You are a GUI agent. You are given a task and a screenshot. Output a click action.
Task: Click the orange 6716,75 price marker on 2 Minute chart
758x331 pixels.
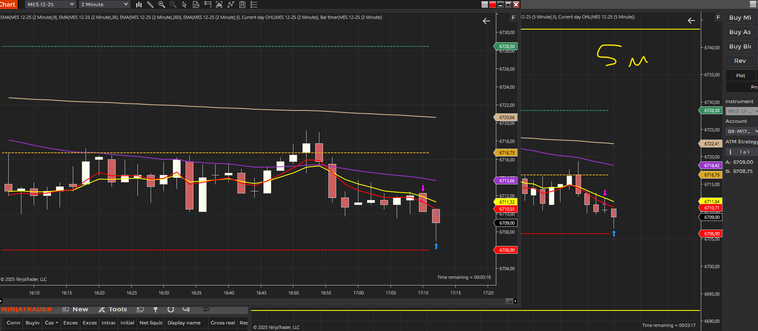(x=506, y=153)
